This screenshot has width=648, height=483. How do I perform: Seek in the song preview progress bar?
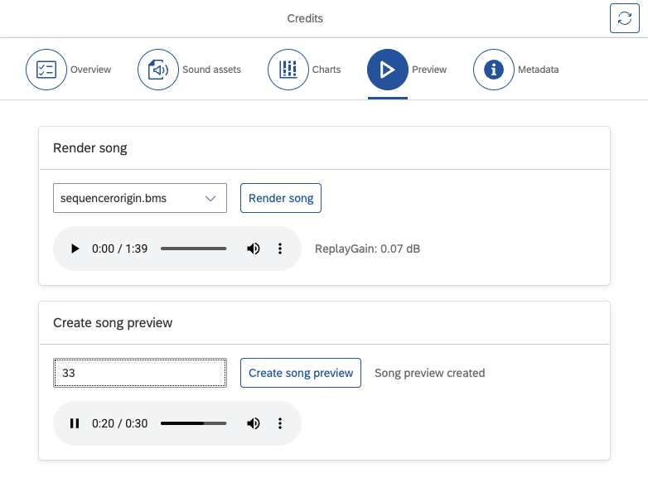point(193,423)
